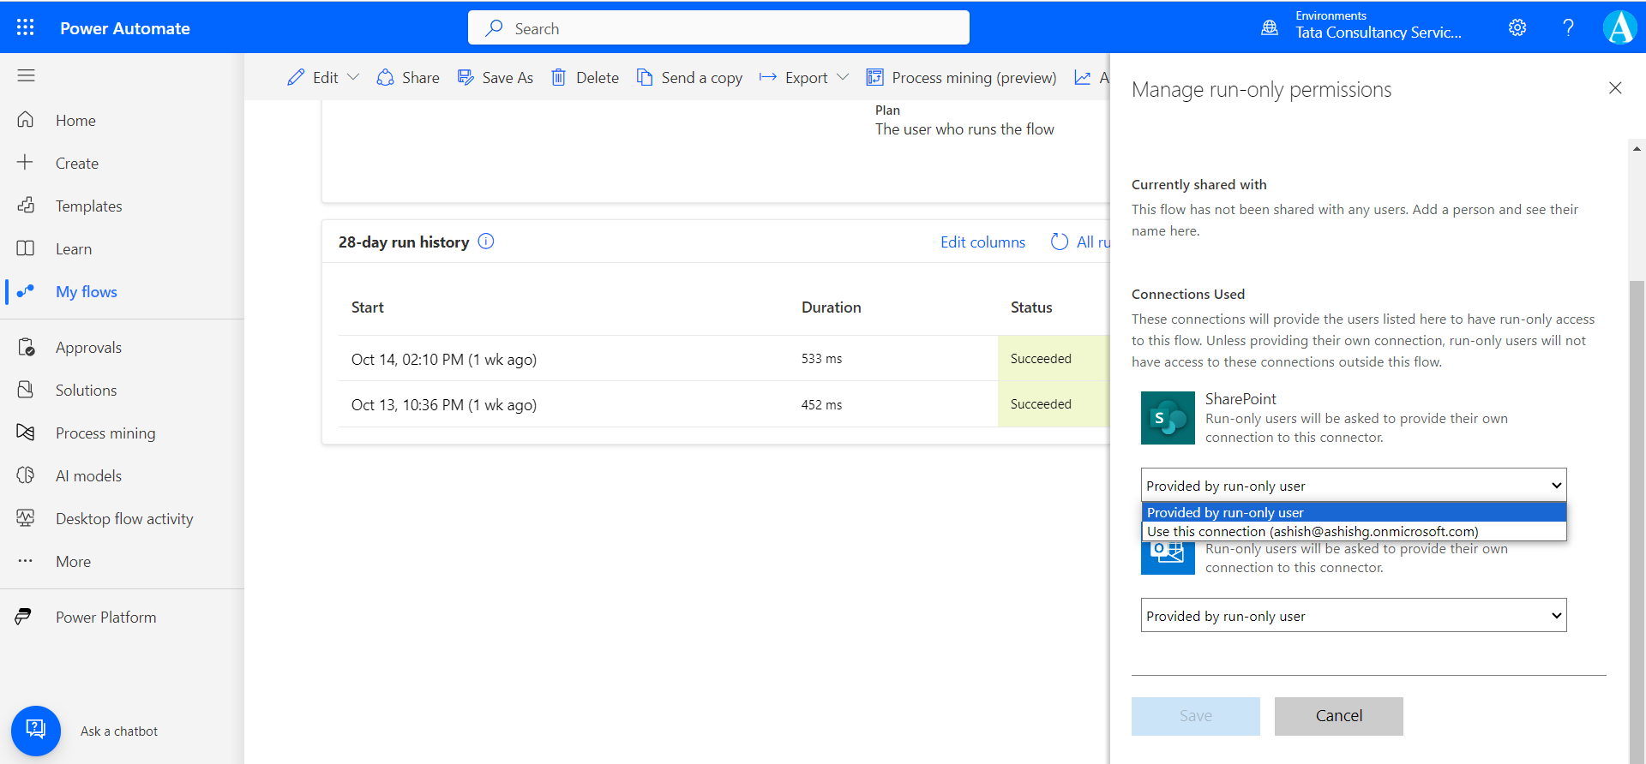Viewport: 1646px width, 764px height.
Task: Collapse the left navigation hamburger menu
Action: 26,75
